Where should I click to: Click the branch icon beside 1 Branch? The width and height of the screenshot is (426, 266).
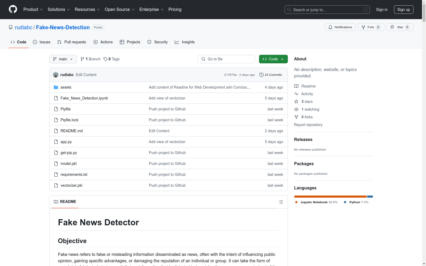(83, 59)
